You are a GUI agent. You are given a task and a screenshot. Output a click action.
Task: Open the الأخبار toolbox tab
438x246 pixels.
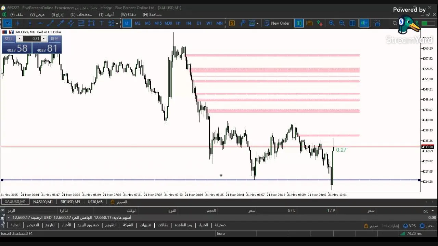(x=66, y=225)
